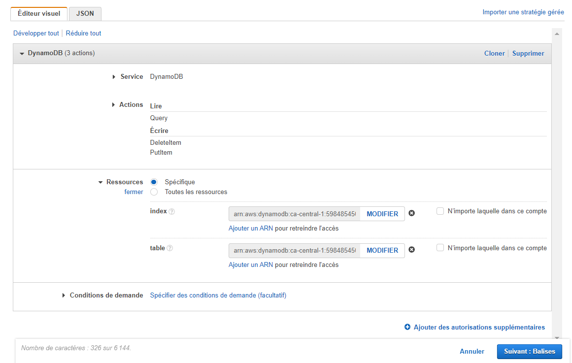Viewport: 572px width, 363px height.
Task: Expand the Actions row
Action: [113, 105]
